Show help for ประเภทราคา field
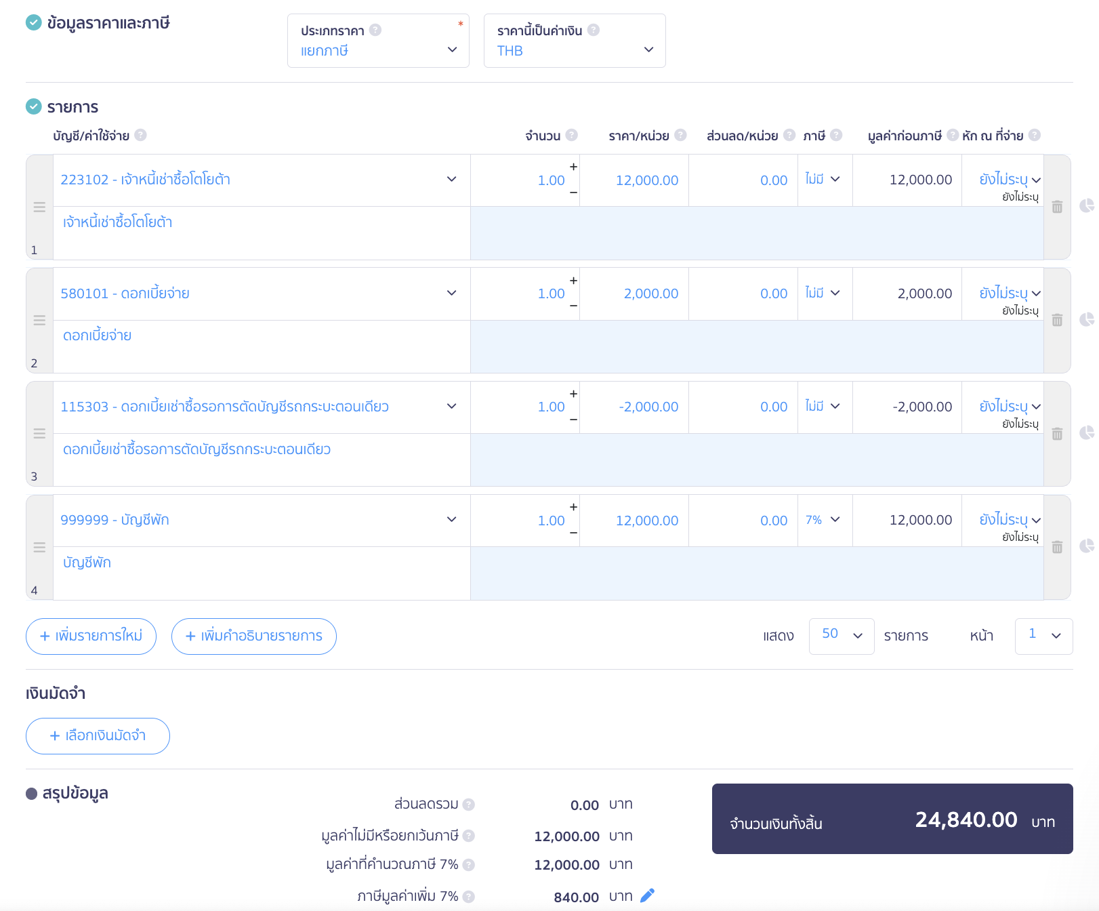The height and width of the screenshot is (911, 1099). click(375, 30)
